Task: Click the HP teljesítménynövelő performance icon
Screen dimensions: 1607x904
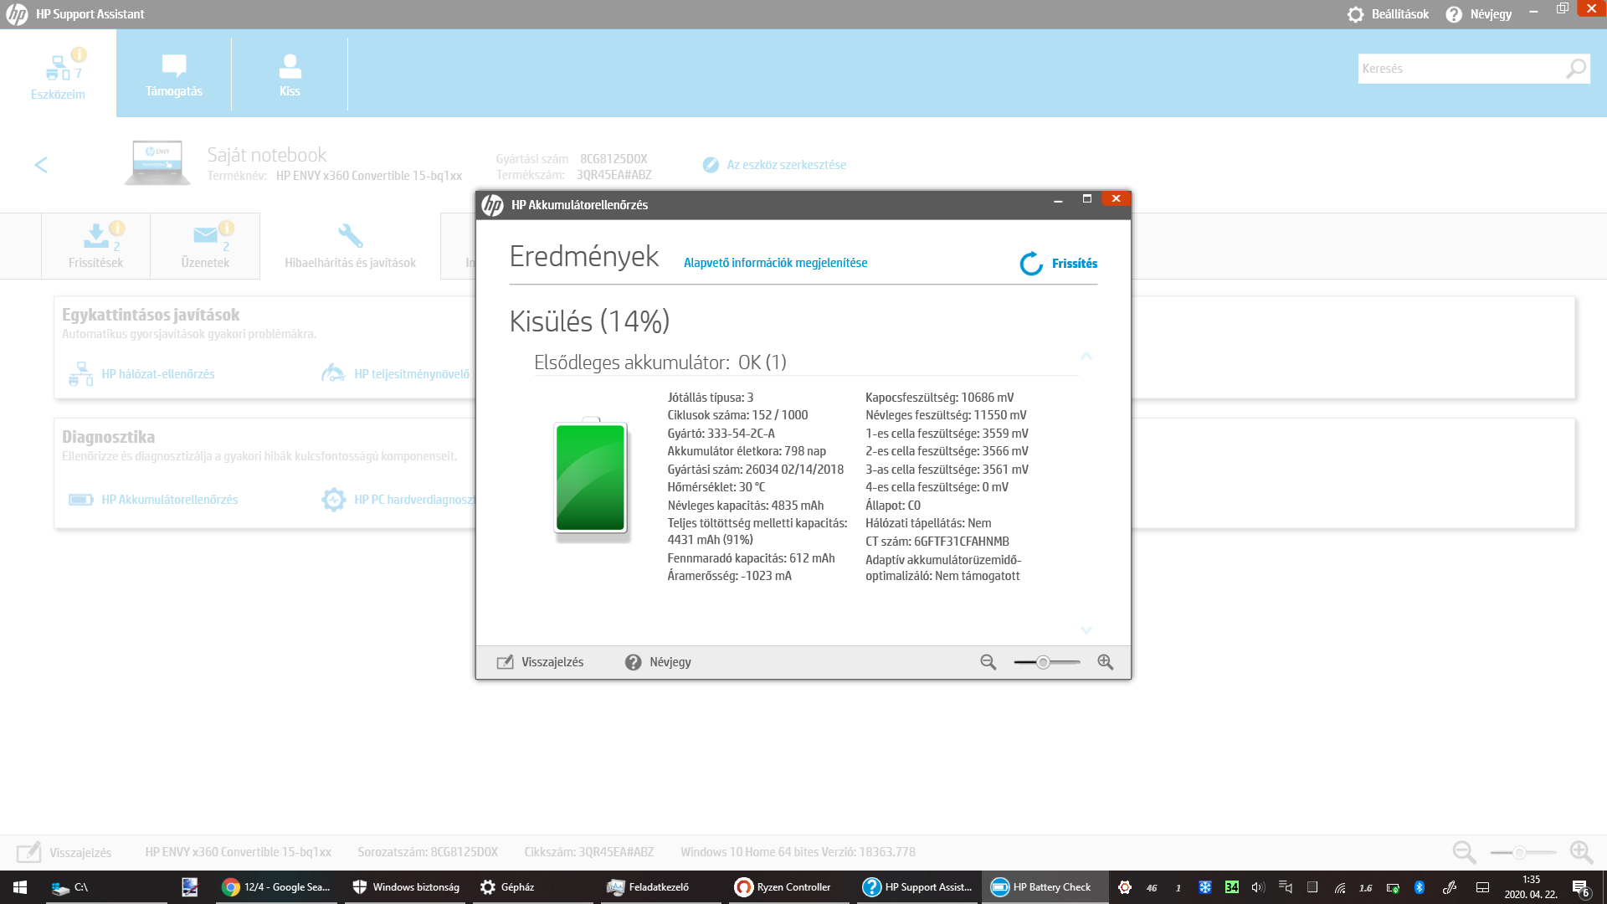Action: click(333, 373)
